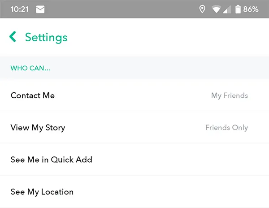
Task: Tap the WHO CAN... section header
Action: pyautogui.click(x=30, y=68)
